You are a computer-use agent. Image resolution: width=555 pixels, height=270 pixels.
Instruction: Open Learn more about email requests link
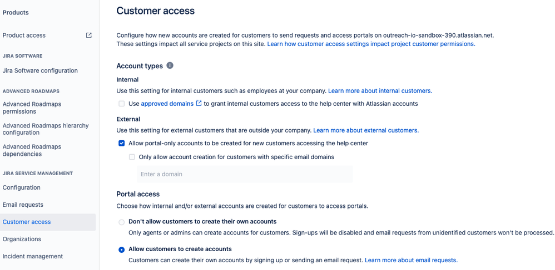coord(412,260)
